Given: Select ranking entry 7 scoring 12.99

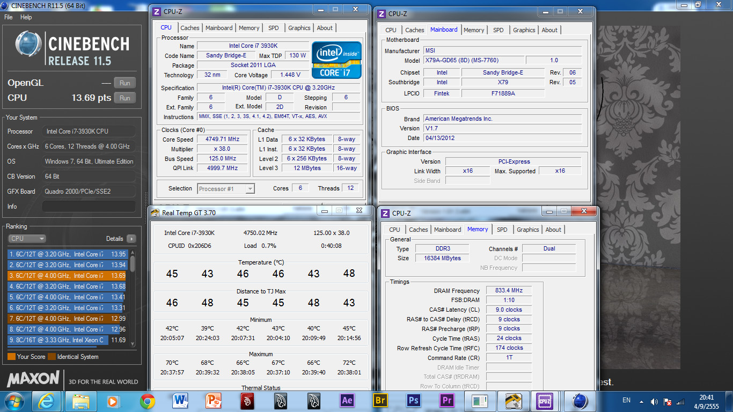Looking at the screenshot, I should 68,319.
